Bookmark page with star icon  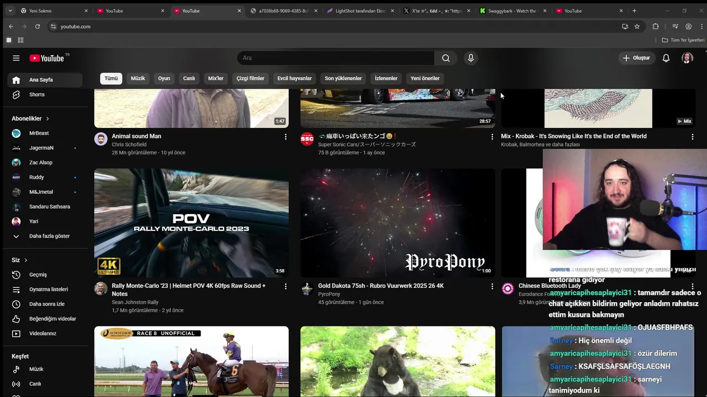pos(637,26)
